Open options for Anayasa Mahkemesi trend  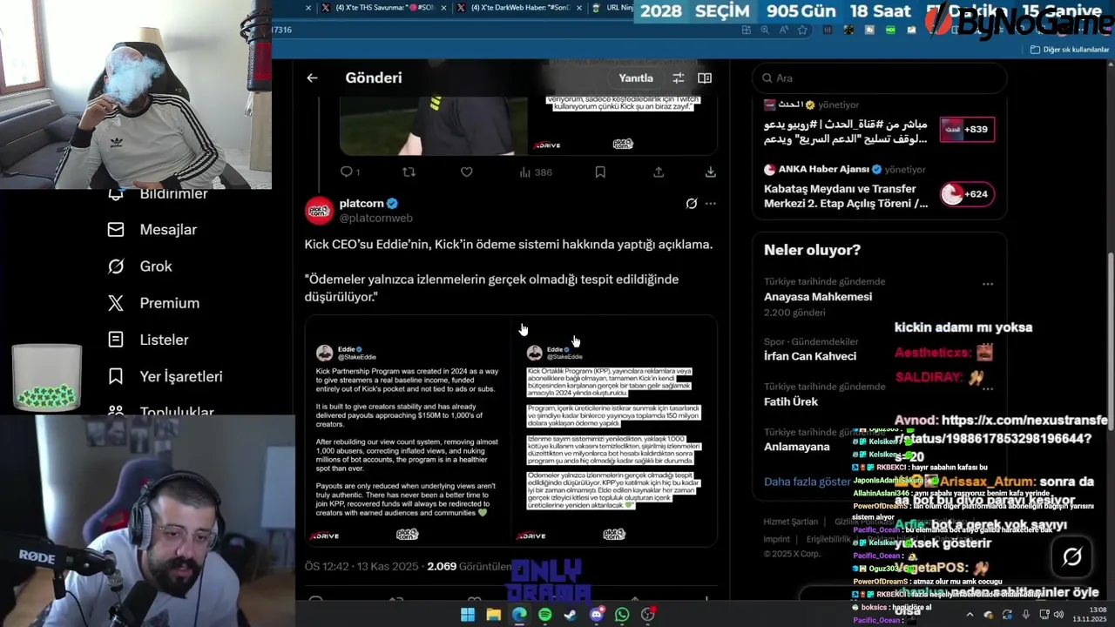(988, 284)
